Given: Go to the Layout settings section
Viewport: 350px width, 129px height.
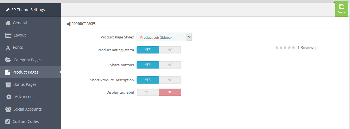Looking at the screenshot, I should [30, 35].
